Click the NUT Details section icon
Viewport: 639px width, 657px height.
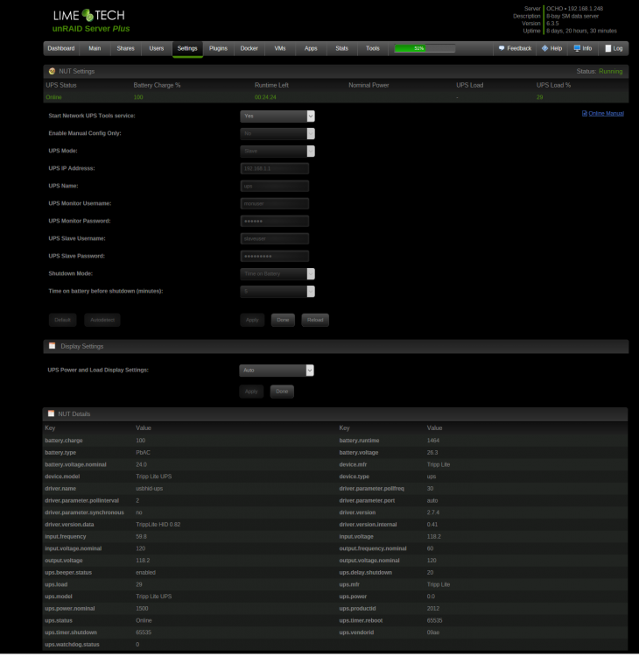click(51, 413)
